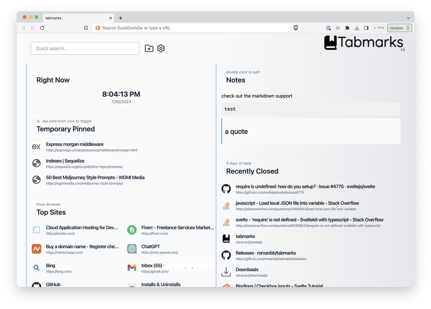Expand the tab list chevron
This screenshot has height=309, width=431.
tap(408, 18)
